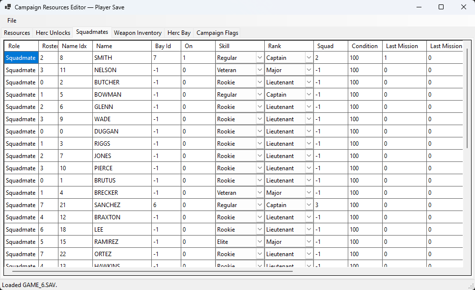Screen dimensions: 475x290
Task: Select the WADE name cell
Action: 122,119
